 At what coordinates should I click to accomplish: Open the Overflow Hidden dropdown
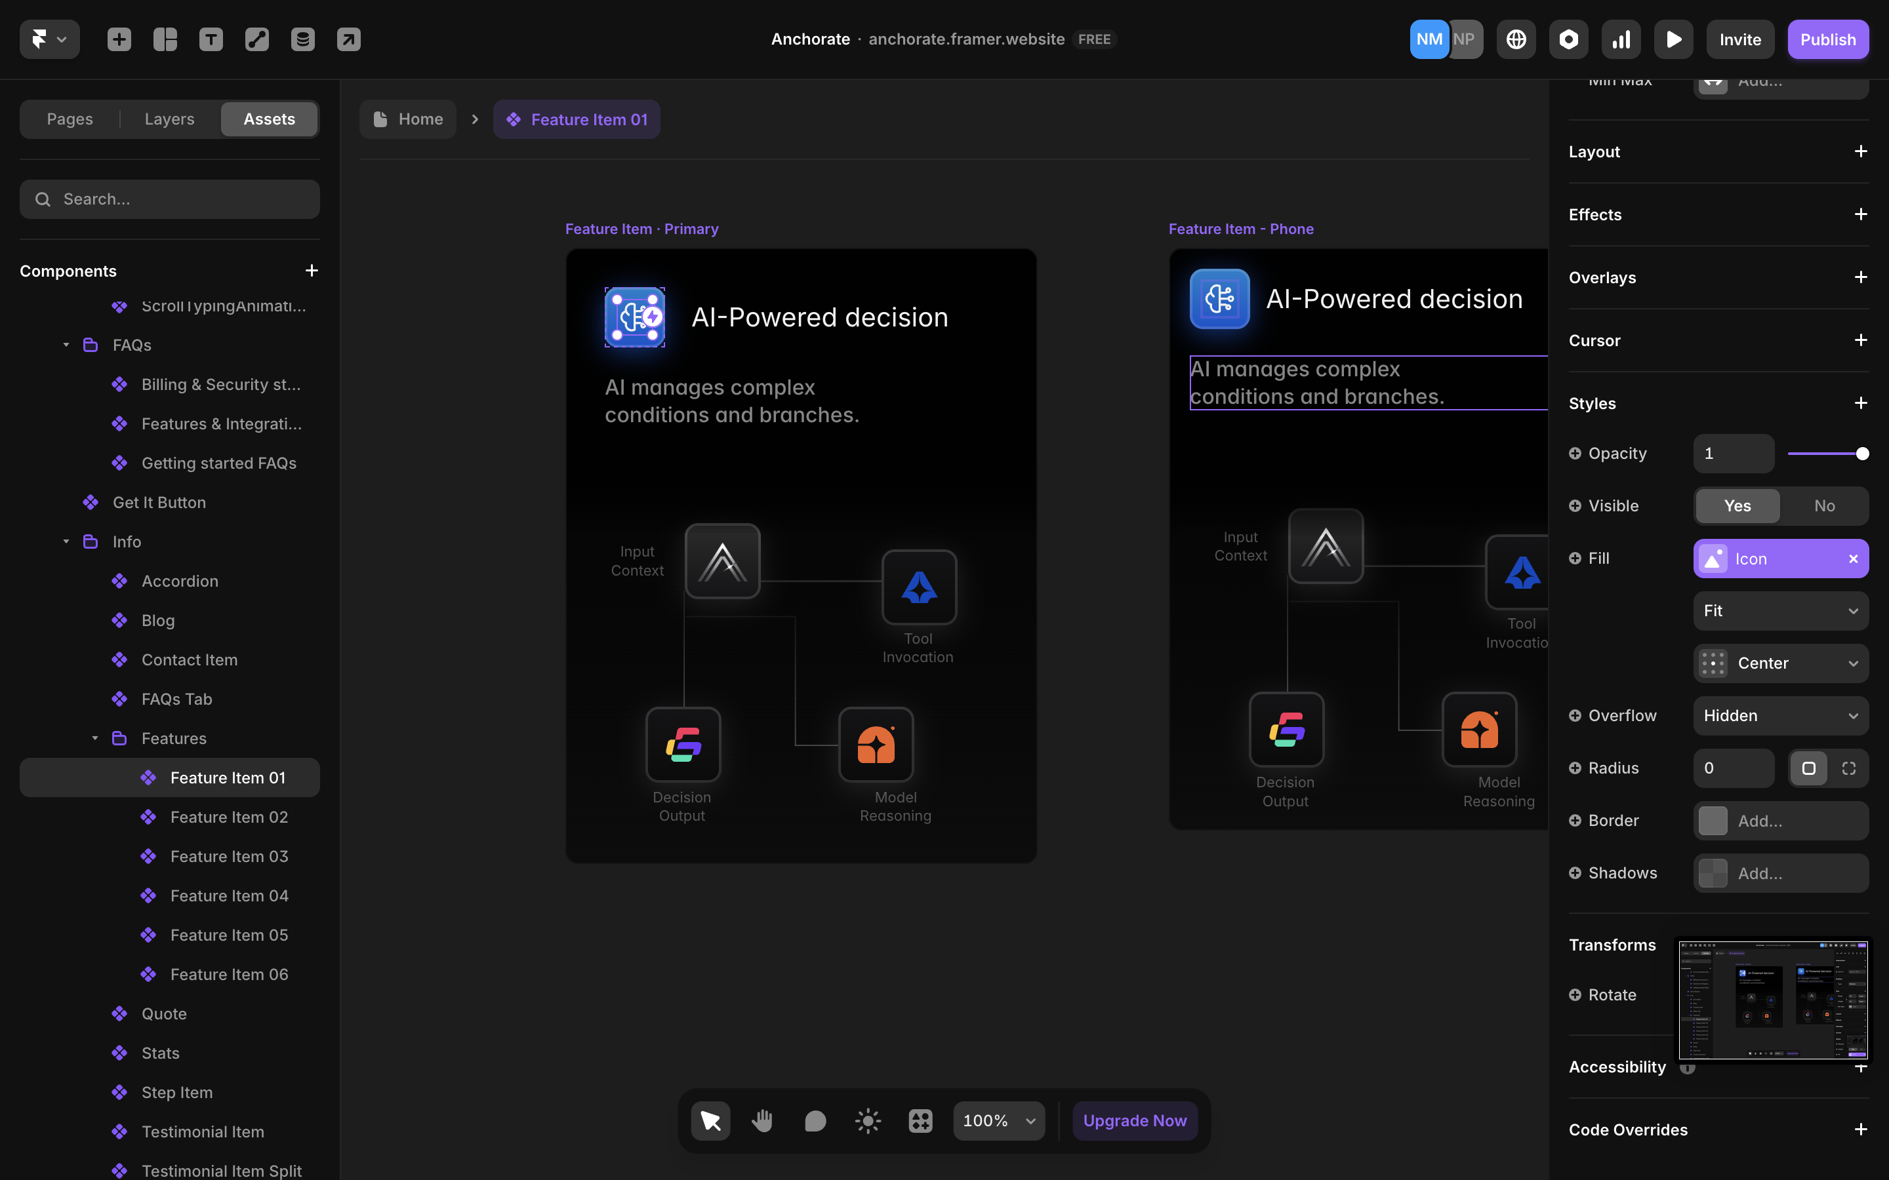pyautogui.click(x=1781, y=716)
